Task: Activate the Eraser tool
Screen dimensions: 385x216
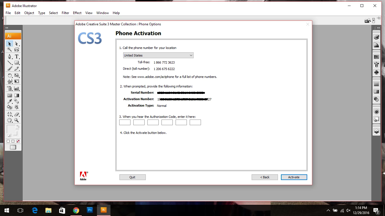Action: [17, 114]
